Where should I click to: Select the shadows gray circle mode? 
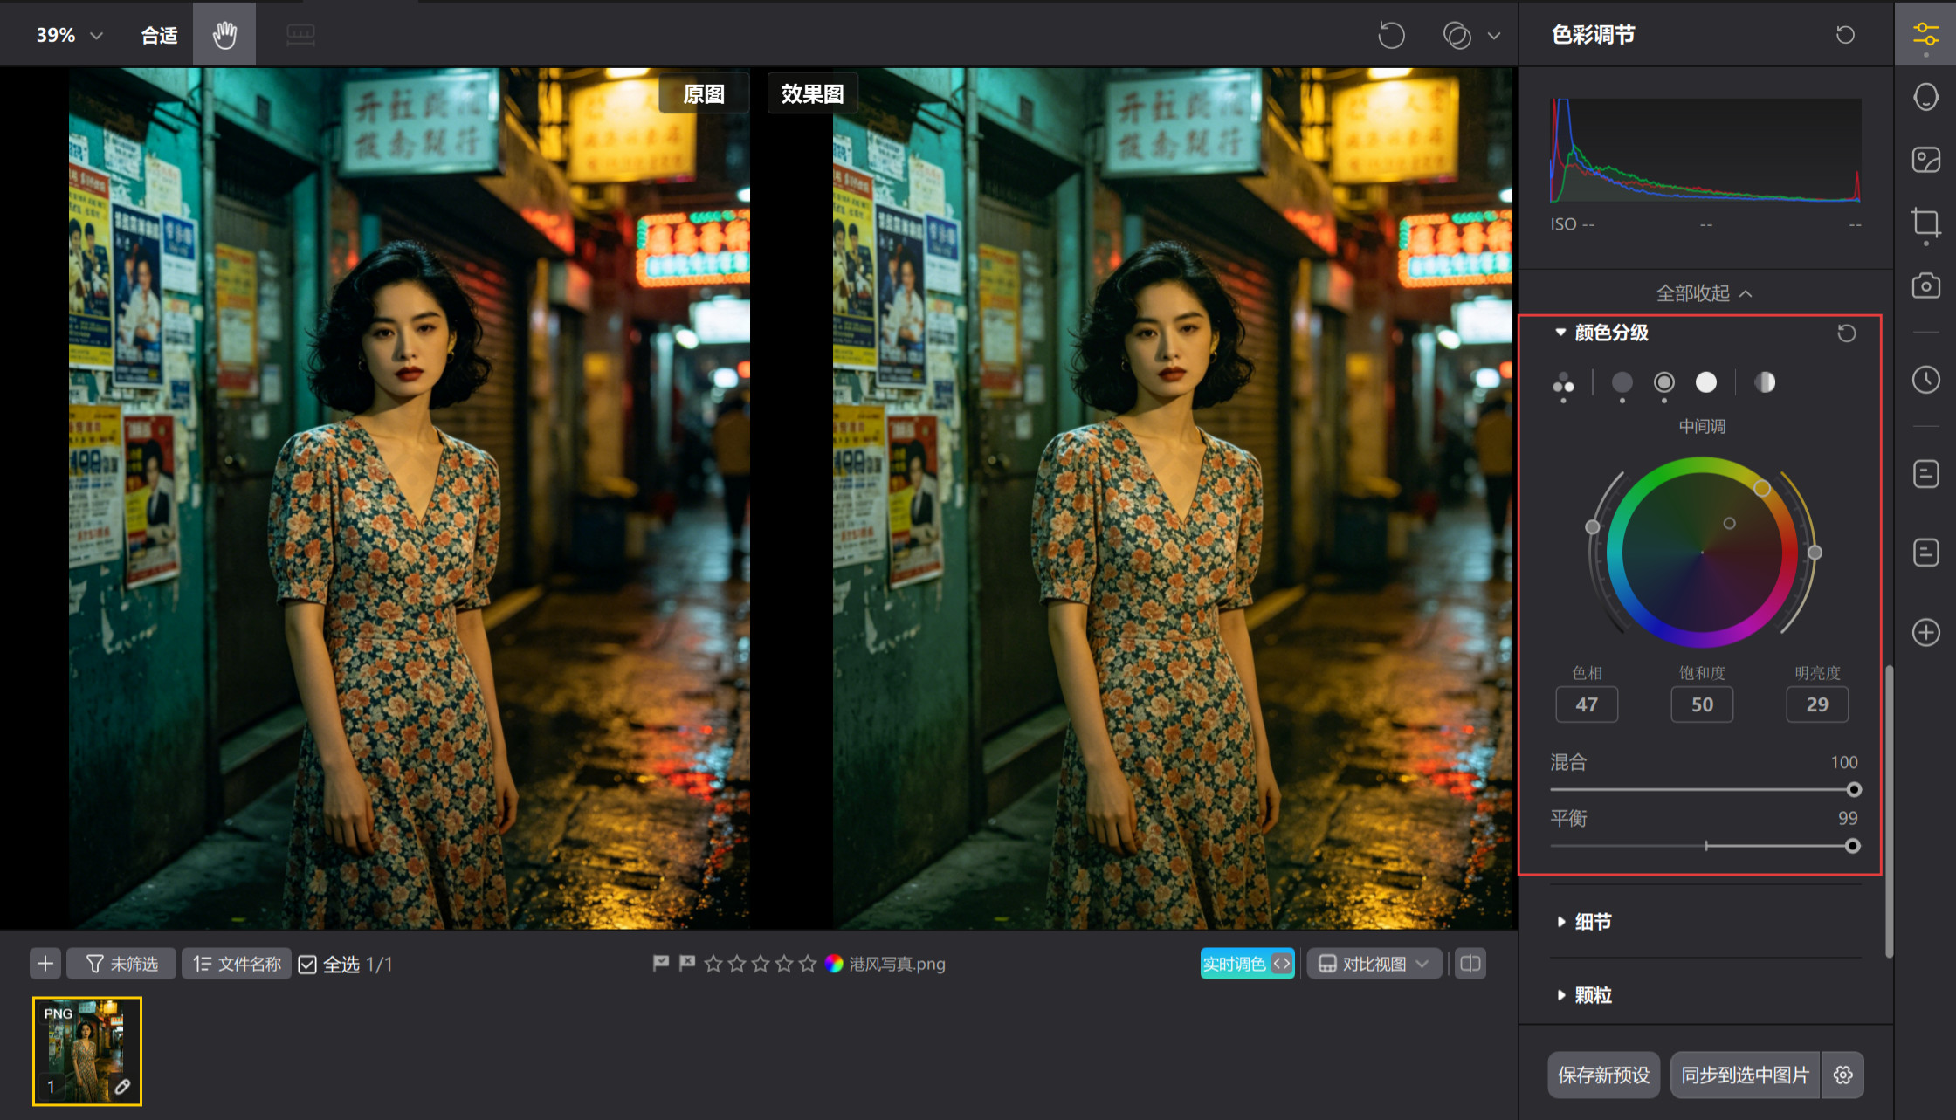point(1622,382)
